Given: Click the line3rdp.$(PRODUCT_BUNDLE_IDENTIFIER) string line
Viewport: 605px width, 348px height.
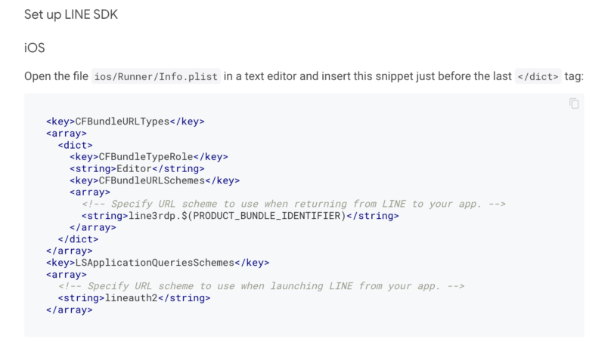Looking at the screenshot, I should 240,216.
